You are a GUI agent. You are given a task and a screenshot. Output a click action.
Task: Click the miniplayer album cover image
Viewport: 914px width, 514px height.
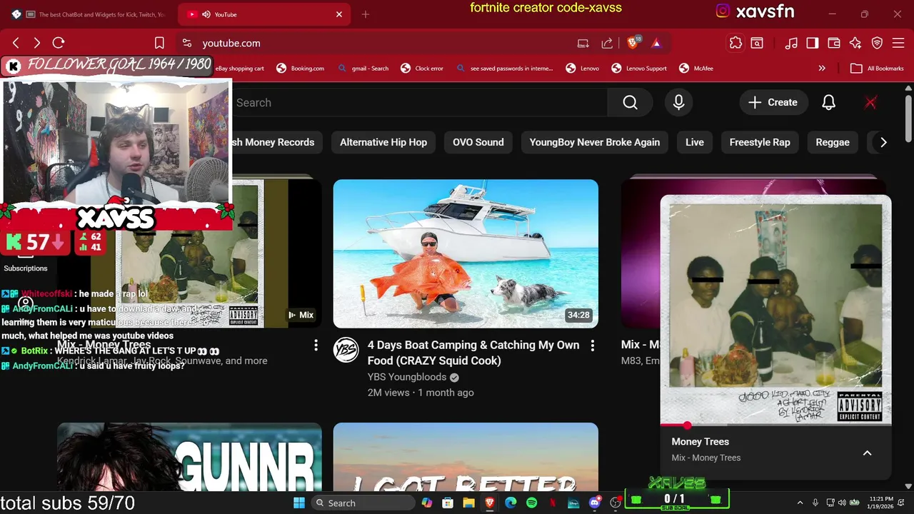click(775, 310)
